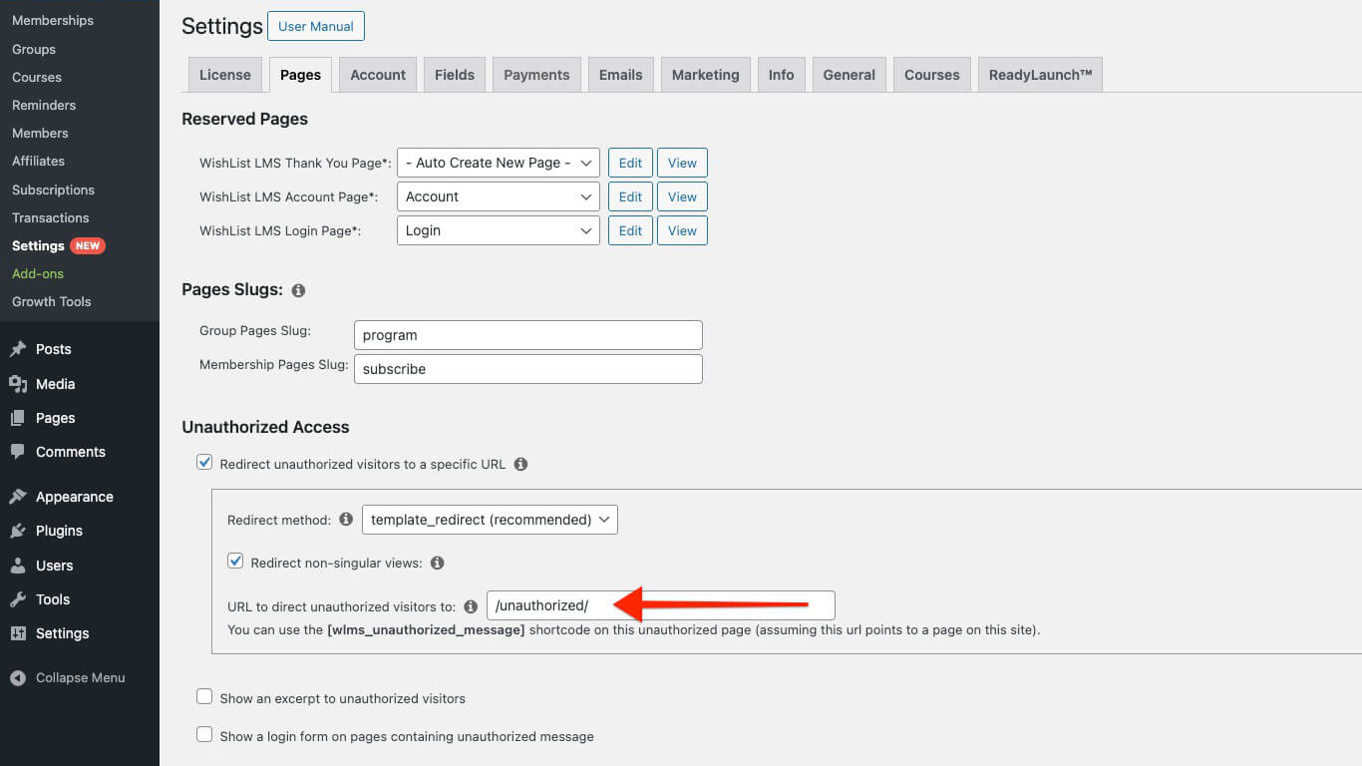
Task: Click the Membership Pages Slug input field
Action: (x=527, y=369)
